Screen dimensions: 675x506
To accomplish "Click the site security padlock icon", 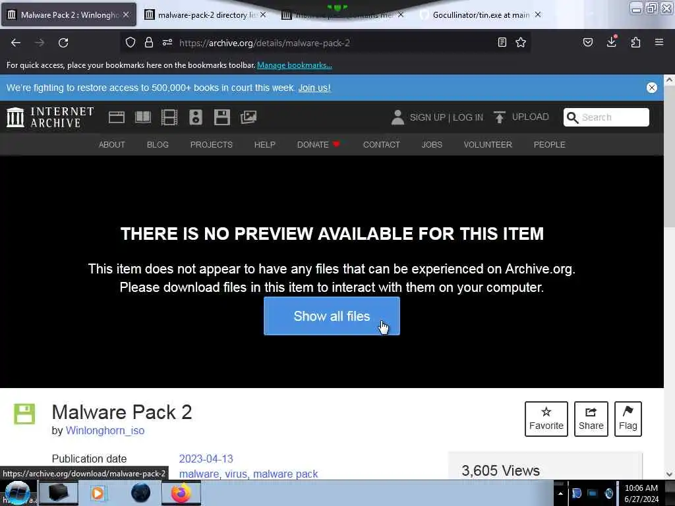I will point(149,42).
